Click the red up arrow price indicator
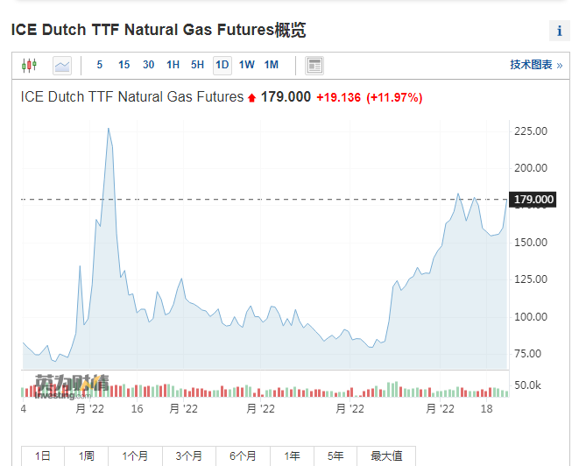The image size is (579, 466). (252, 97)
